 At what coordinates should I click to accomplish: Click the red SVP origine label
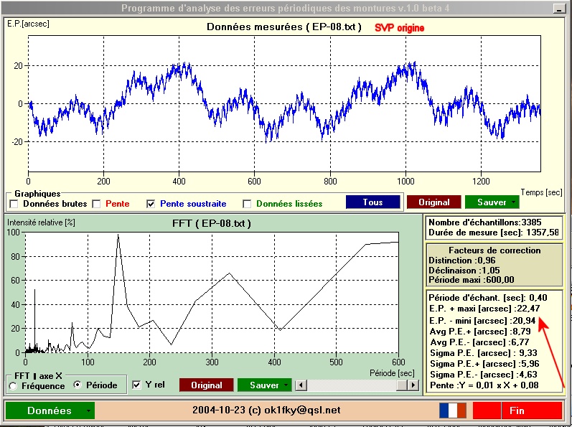pos(400,28)
